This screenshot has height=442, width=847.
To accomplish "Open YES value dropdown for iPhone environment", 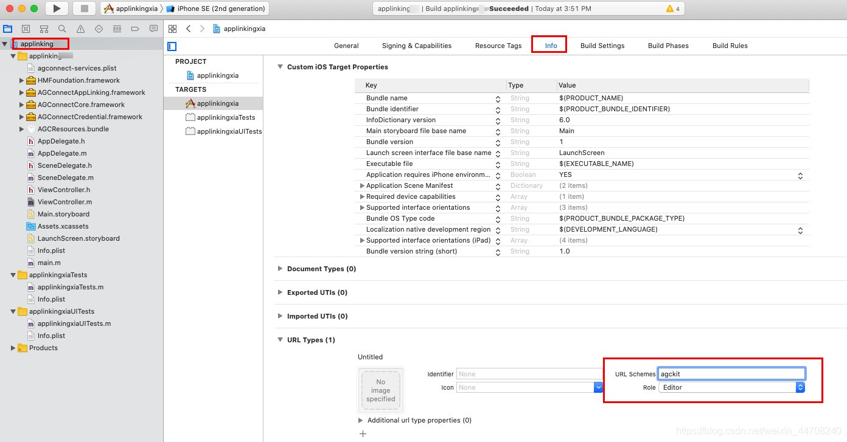I will 800,175.
